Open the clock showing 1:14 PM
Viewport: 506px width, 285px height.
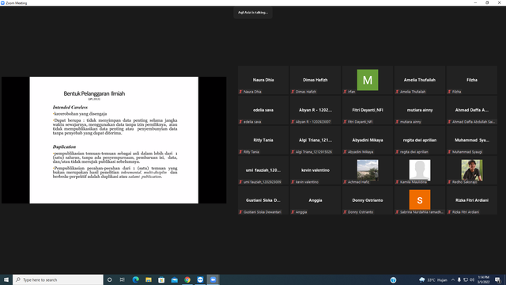[484, 279]
